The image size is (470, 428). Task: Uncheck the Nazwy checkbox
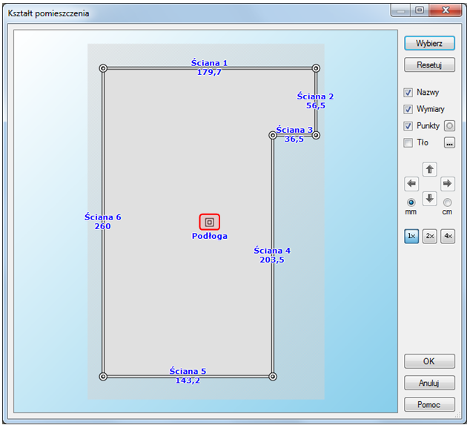[x=408, y=93]
